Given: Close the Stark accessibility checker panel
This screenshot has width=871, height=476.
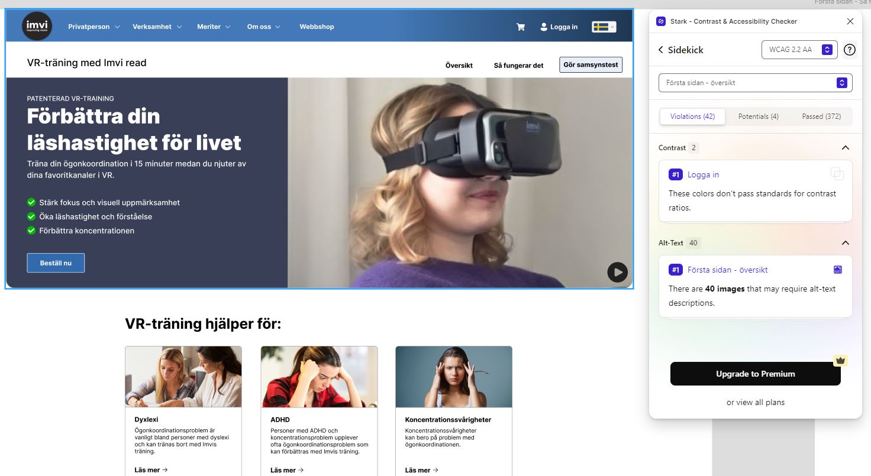Looking at the screenshot, I should [x=850, y=21].
